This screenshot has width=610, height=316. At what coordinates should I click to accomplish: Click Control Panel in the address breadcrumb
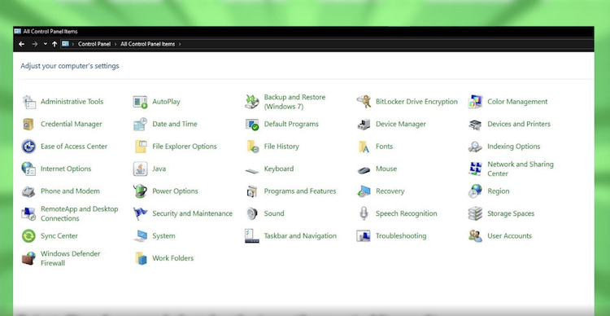click(x=94, y=44)
